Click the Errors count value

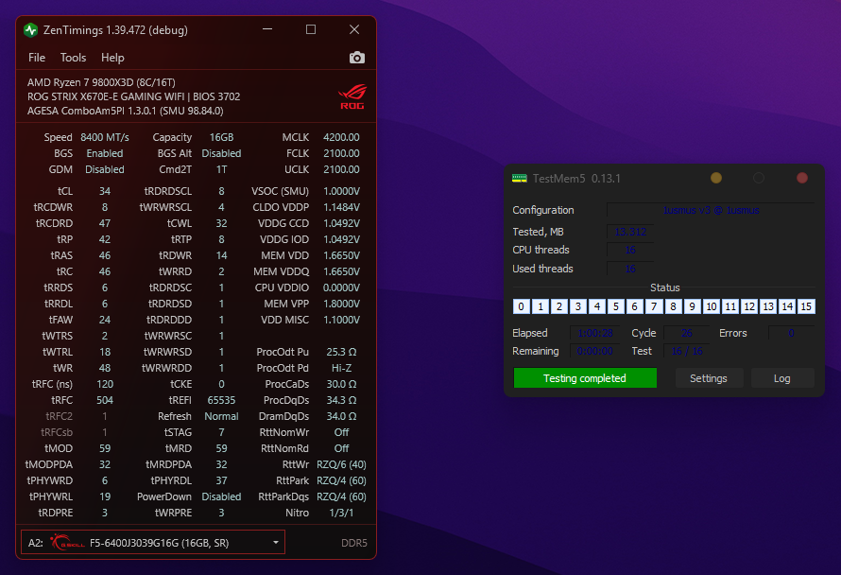click(791, 333)
